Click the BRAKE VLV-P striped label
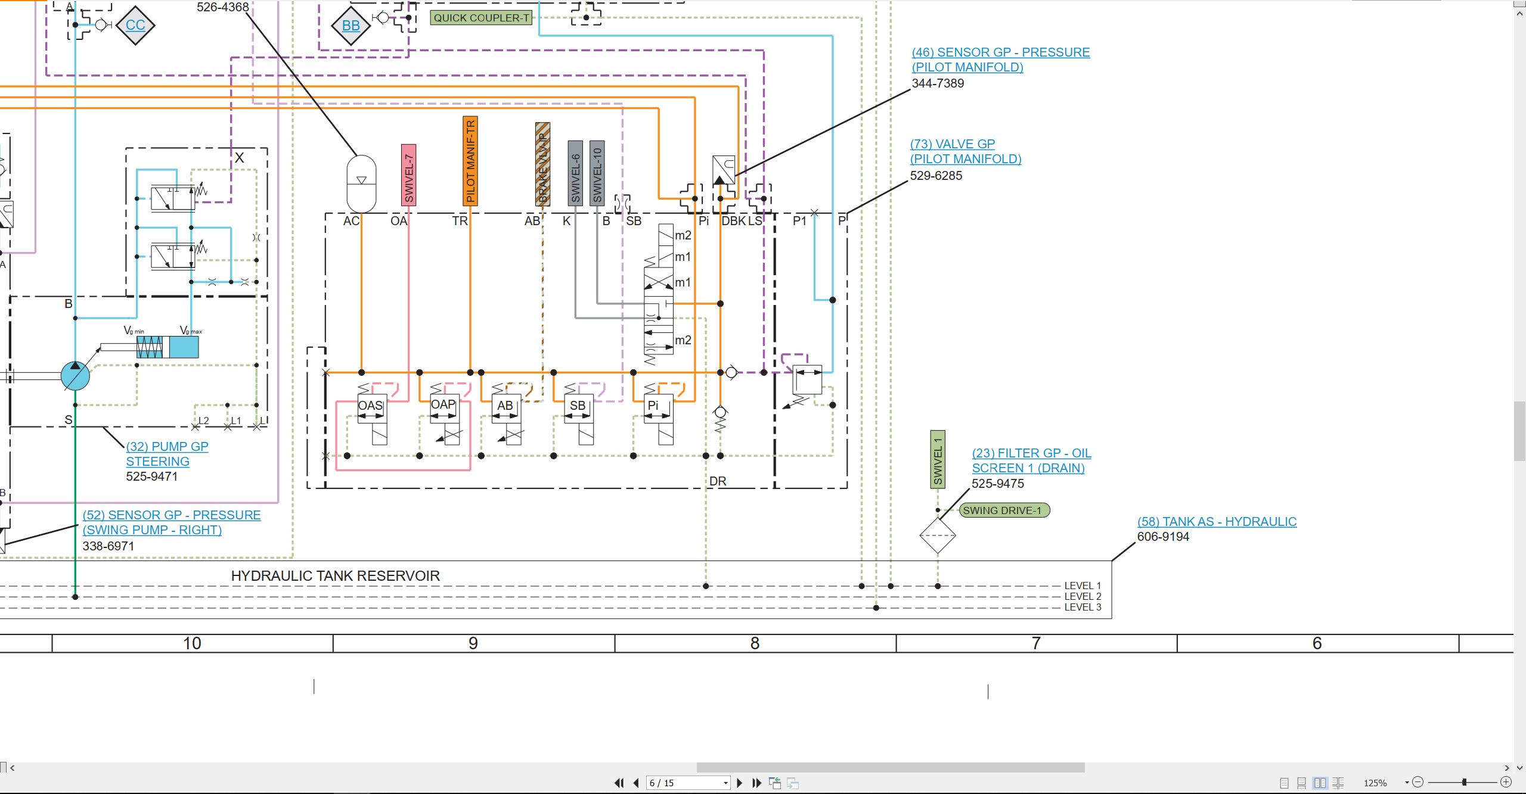The height and width of the screenshot is (794, 1526). point(542,164)
